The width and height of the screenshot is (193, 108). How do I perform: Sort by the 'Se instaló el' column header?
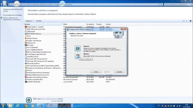(x=91, y=24)
